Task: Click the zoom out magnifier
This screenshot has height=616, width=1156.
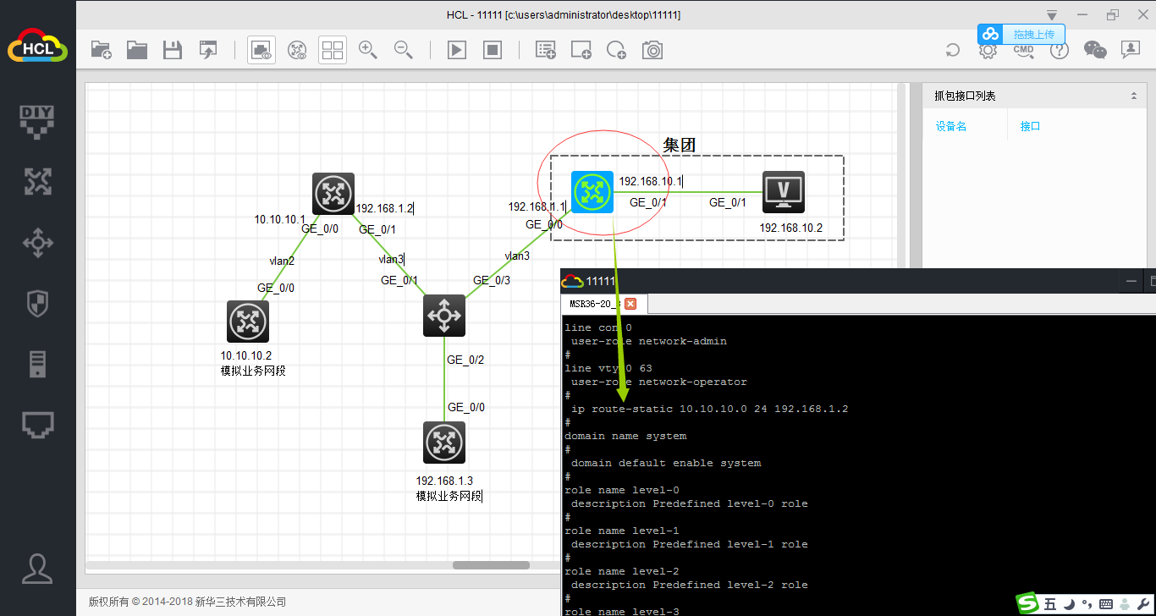Action: pos(404,50)
